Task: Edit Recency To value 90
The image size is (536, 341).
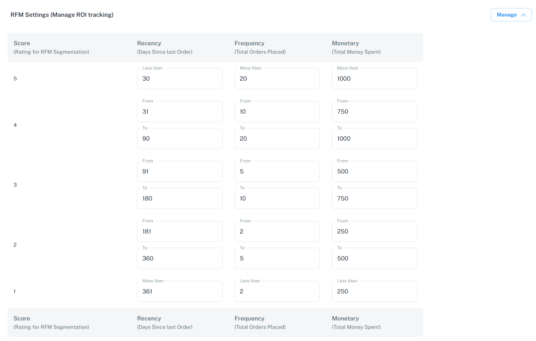Action: 180,139
